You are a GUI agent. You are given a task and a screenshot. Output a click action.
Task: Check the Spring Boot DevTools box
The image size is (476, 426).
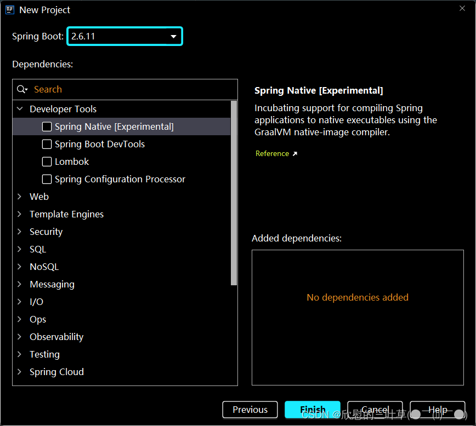pos(47,144)
